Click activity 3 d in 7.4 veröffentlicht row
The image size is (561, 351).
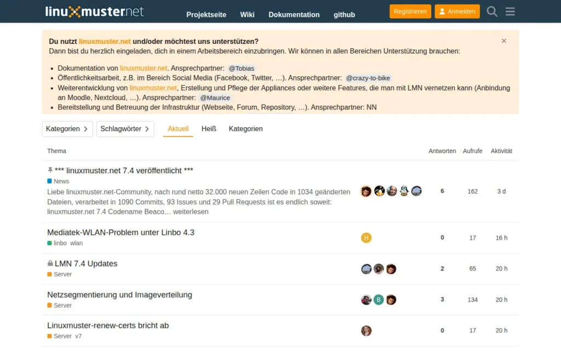point(501,191)
